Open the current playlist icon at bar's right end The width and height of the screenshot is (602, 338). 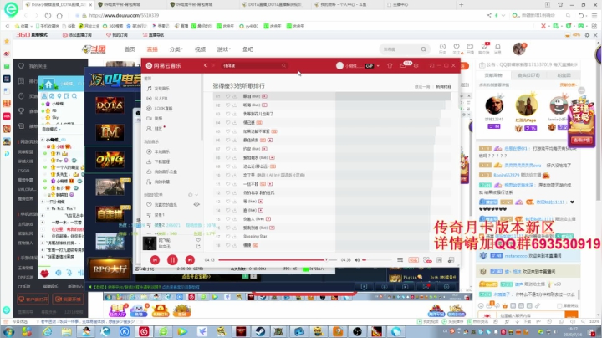click(451, 260)
